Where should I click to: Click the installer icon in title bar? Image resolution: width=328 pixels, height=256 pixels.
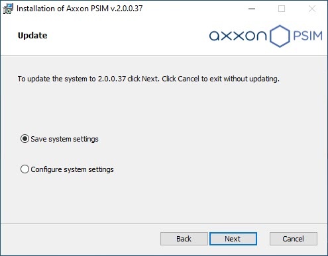[8, 9]
